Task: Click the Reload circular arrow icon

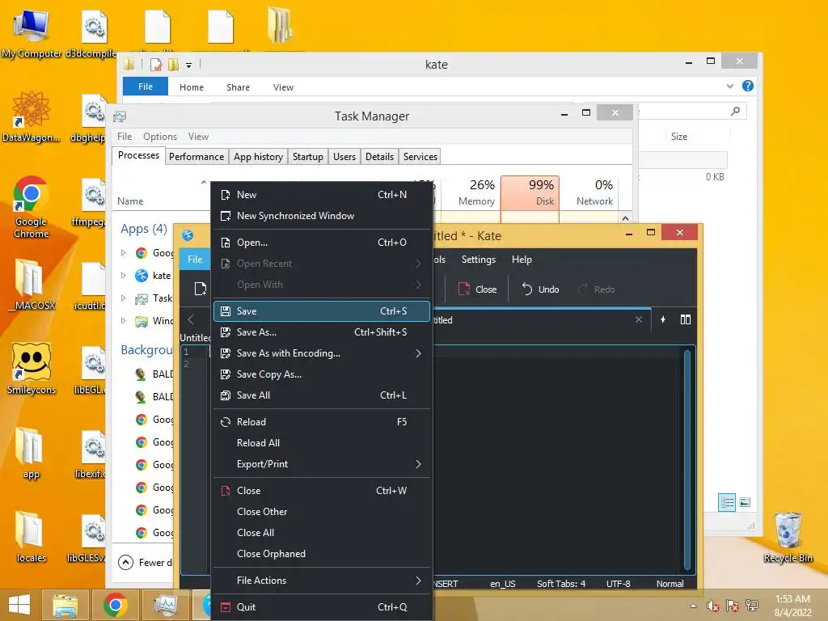Action: click(x=226, y=422)
